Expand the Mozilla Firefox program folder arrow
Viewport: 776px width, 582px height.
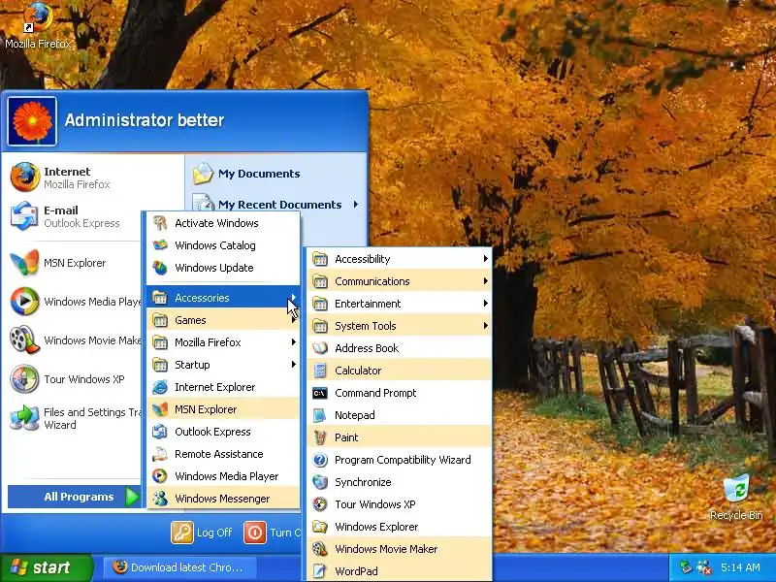click(294, 342)
